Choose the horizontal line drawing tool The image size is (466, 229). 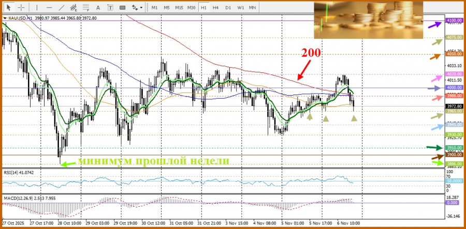(x=49, y=7)
